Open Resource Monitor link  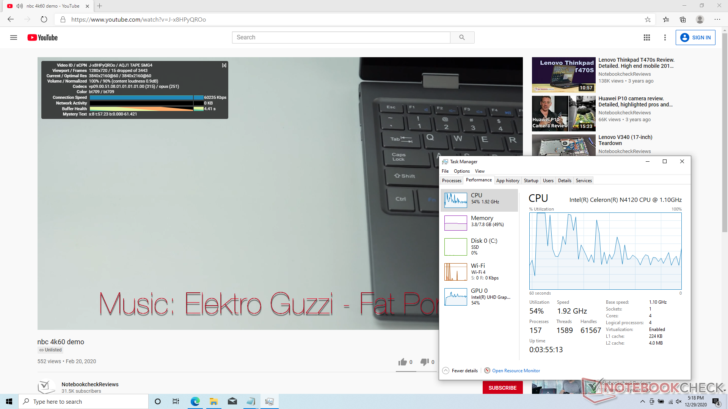[516, 371]
